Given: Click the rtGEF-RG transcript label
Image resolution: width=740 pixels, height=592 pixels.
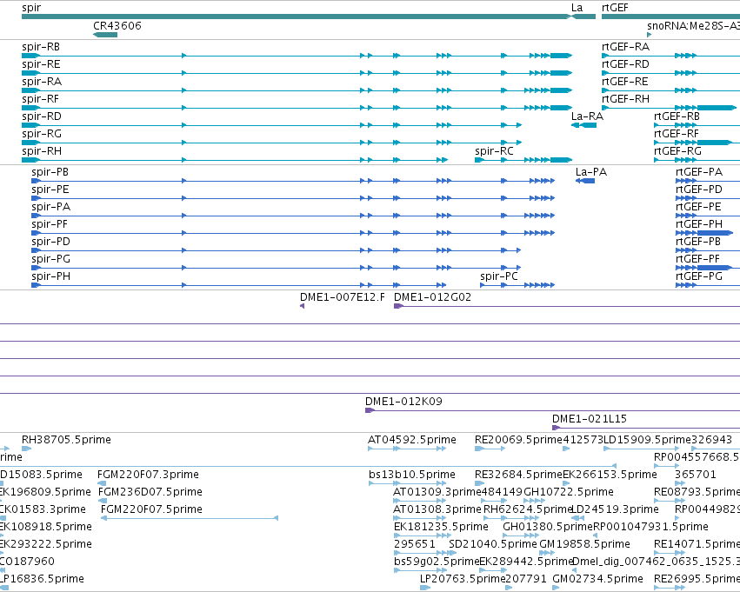Looking at the screenshot, I should pos(677,151).
